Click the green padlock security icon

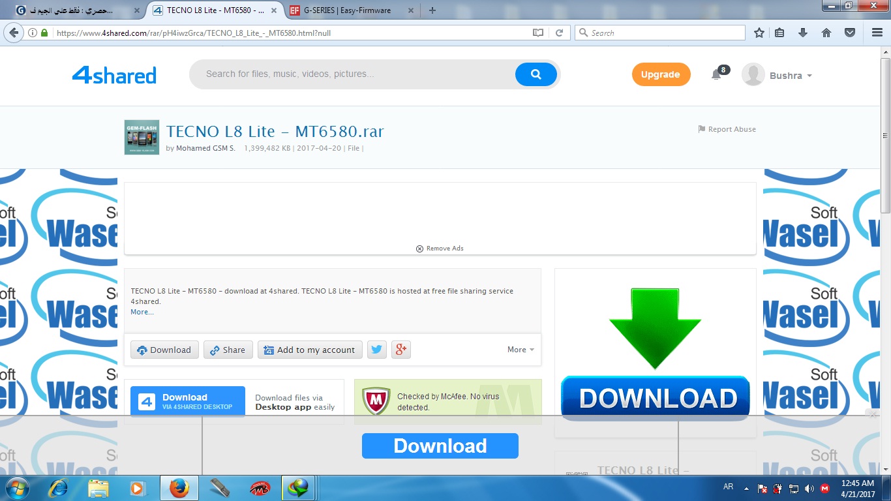(44, 33)
